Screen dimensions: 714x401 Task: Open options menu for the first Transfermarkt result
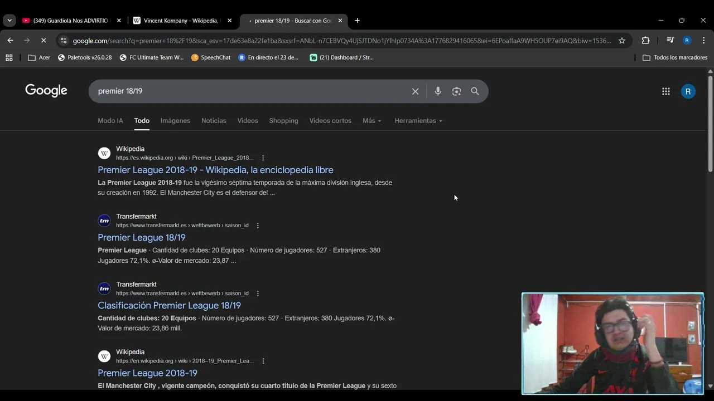tap(258, 226)
